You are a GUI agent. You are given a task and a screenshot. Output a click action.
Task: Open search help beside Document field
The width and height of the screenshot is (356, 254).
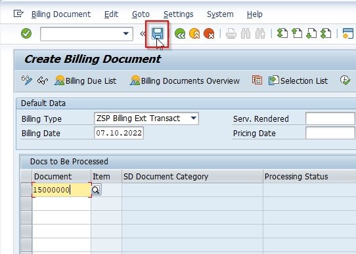click(x=96, y=190)
